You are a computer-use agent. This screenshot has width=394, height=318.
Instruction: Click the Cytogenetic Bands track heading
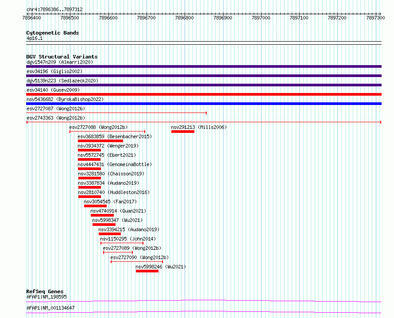pos(53,33)
